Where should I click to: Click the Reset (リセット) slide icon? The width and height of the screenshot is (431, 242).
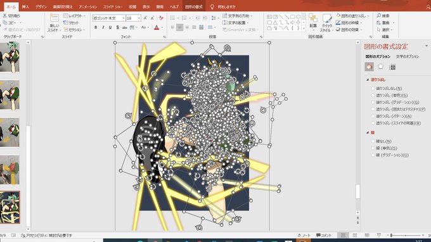[x=65, y=23]
